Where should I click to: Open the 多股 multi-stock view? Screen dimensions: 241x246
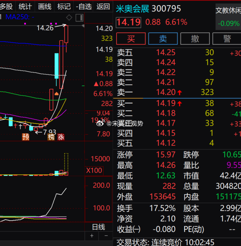(x=6, y=7)
